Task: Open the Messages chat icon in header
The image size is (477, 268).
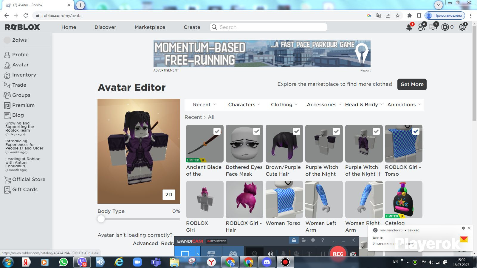Action: coord(433,27)
